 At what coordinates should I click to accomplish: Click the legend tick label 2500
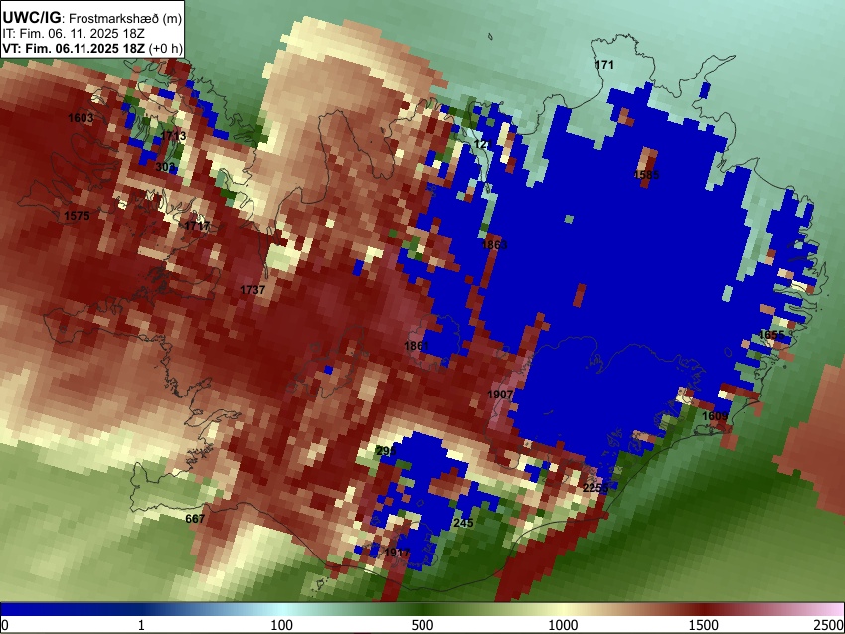[x=829, y=625]
